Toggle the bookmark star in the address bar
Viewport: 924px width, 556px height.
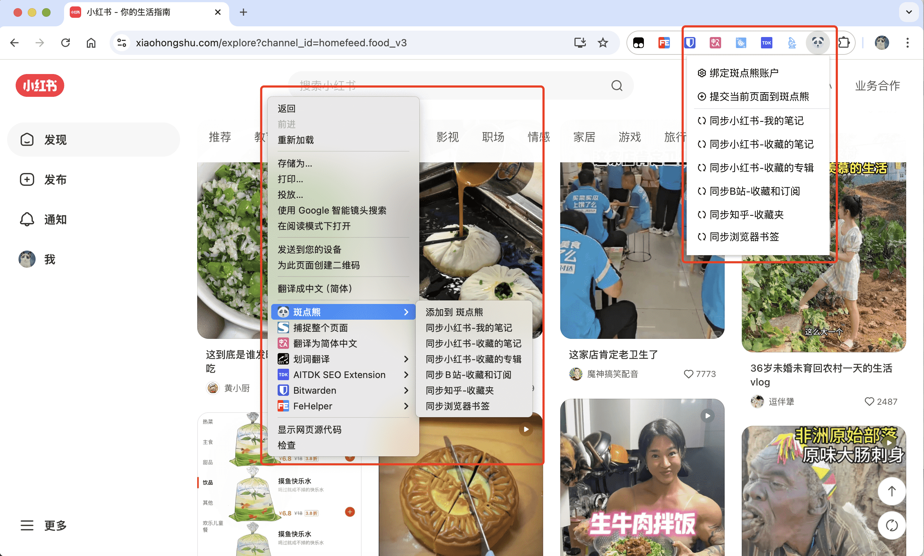603,43
